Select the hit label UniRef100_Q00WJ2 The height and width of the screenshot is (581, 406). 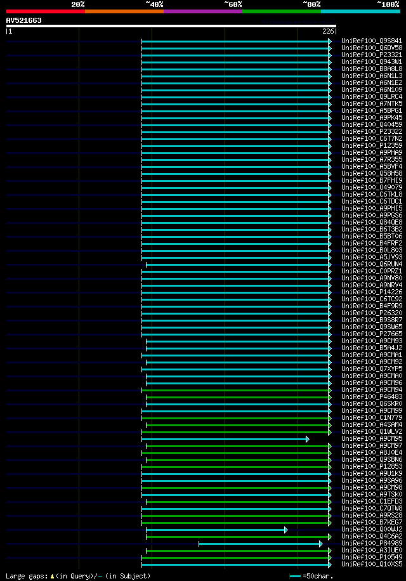372,529
